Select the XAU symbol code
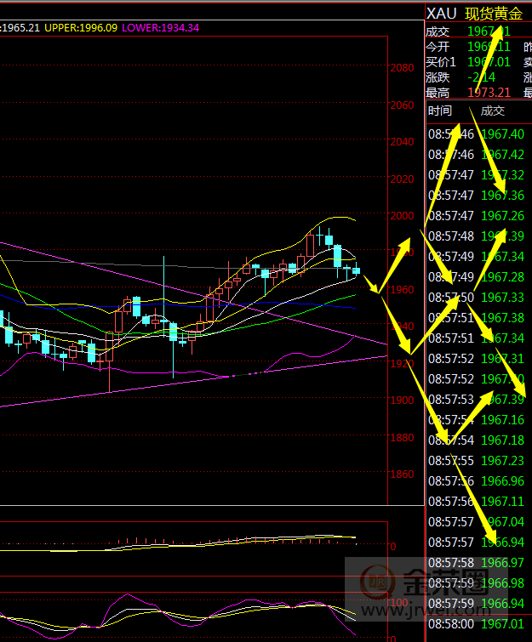 (441, 13)
